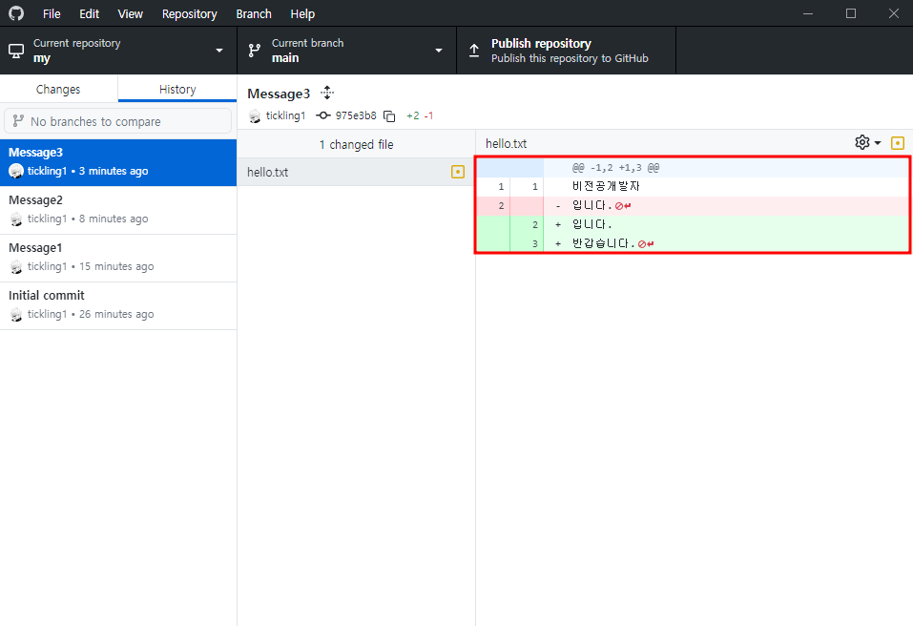Image resolution: width=913 pixels, height=626 pixels.
Task: Click the -1 deleted lines count
Action: click(428, 115)
